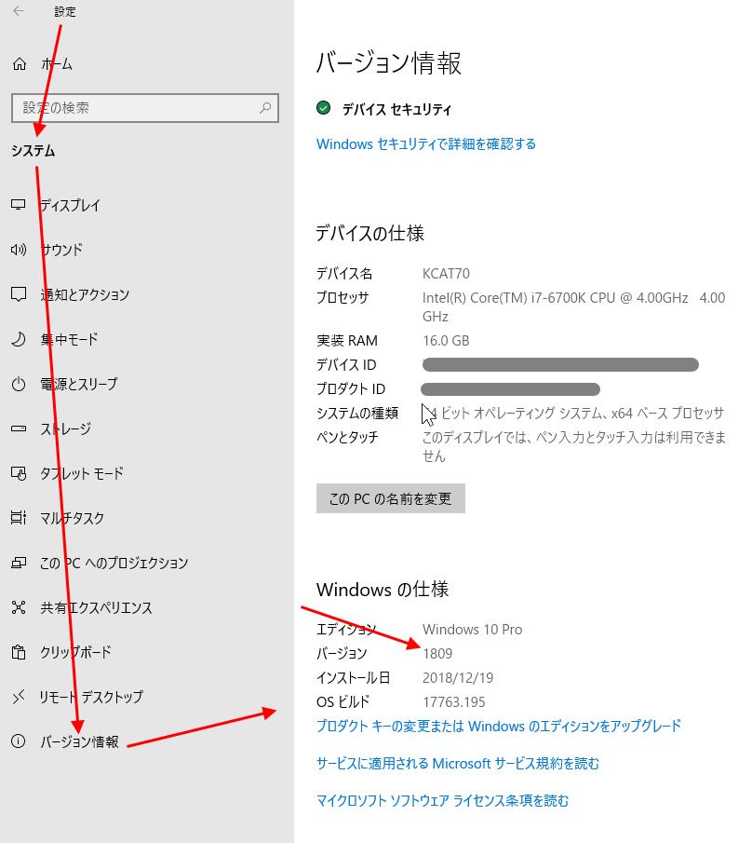Click the version number 1809
The height and width of the screenshot is (843, 752).
pos(437,654)
